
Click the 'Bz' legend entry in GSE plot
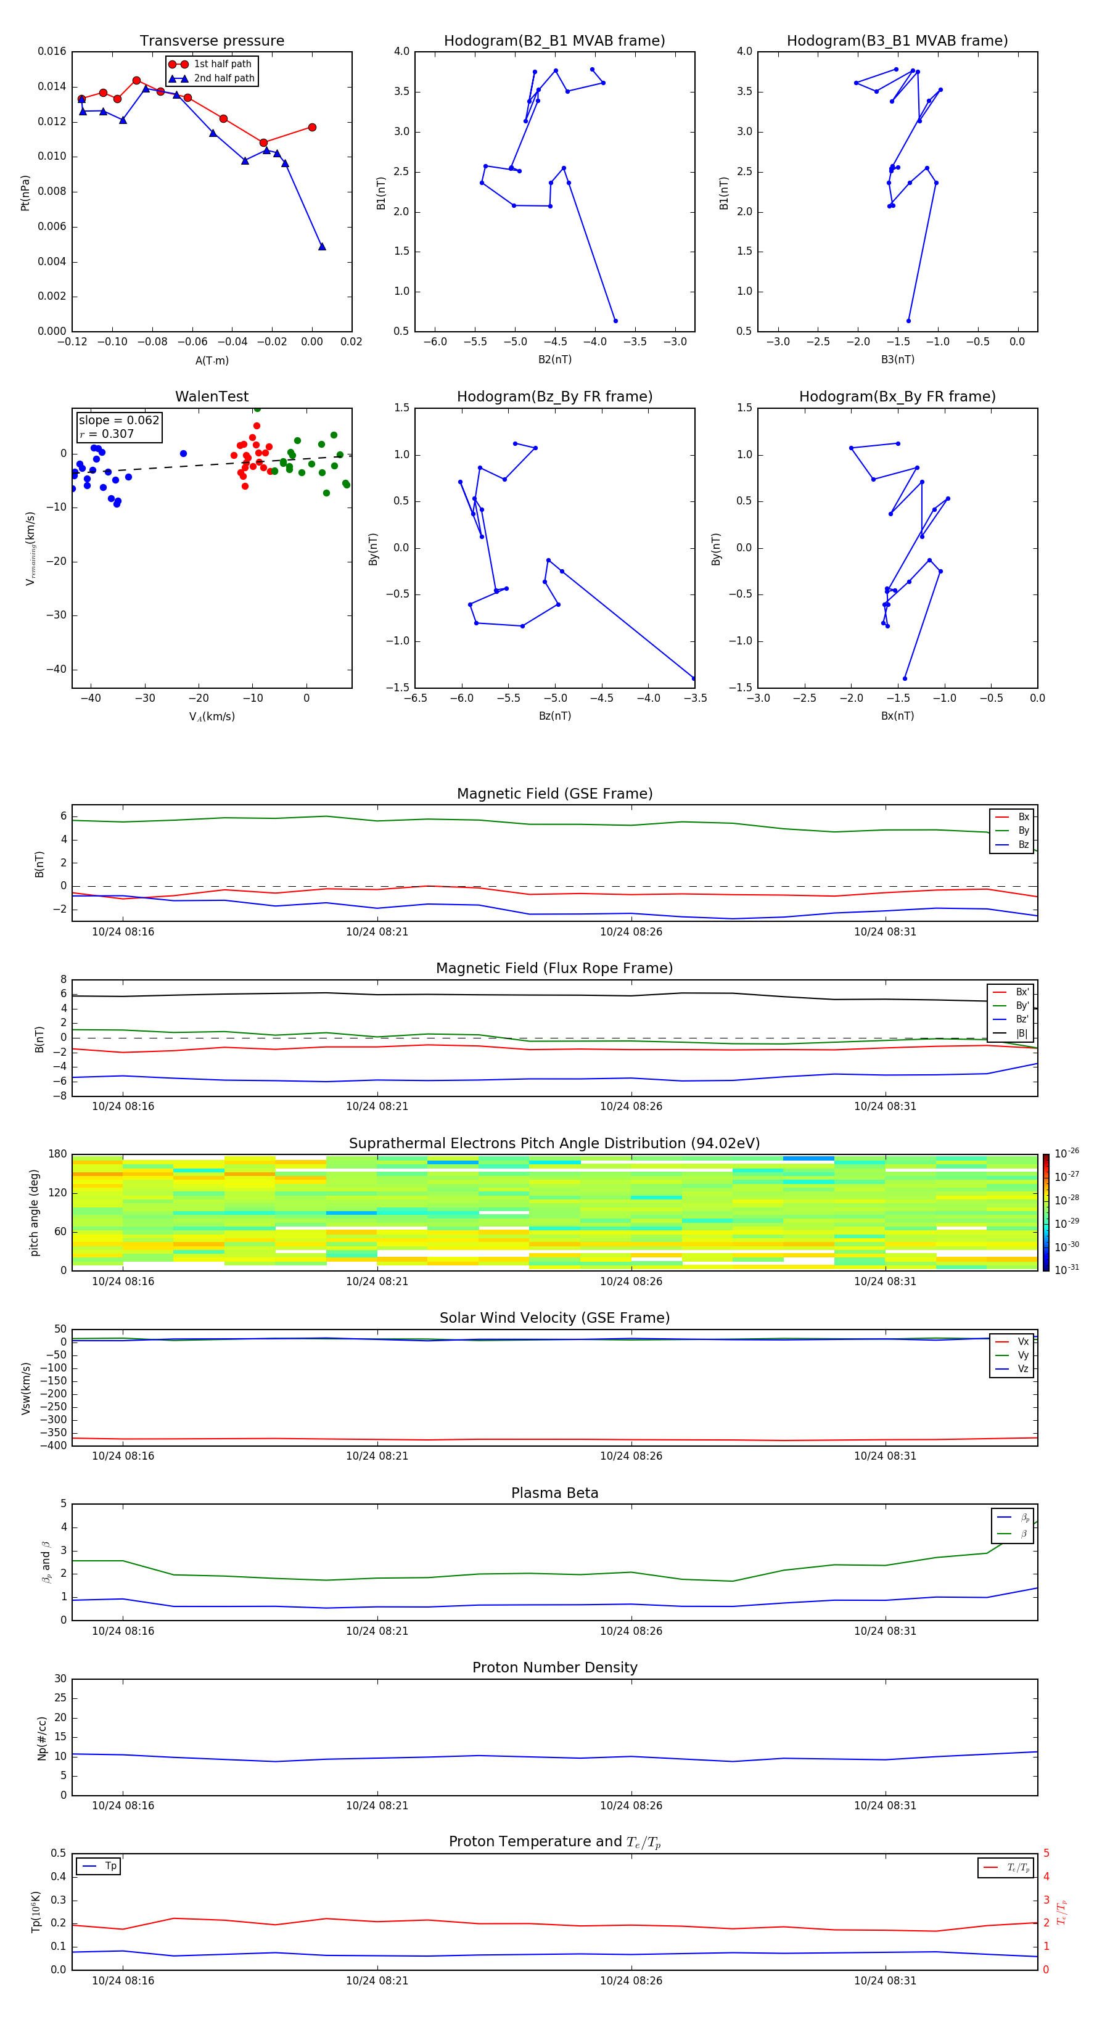click(1012, 844)
